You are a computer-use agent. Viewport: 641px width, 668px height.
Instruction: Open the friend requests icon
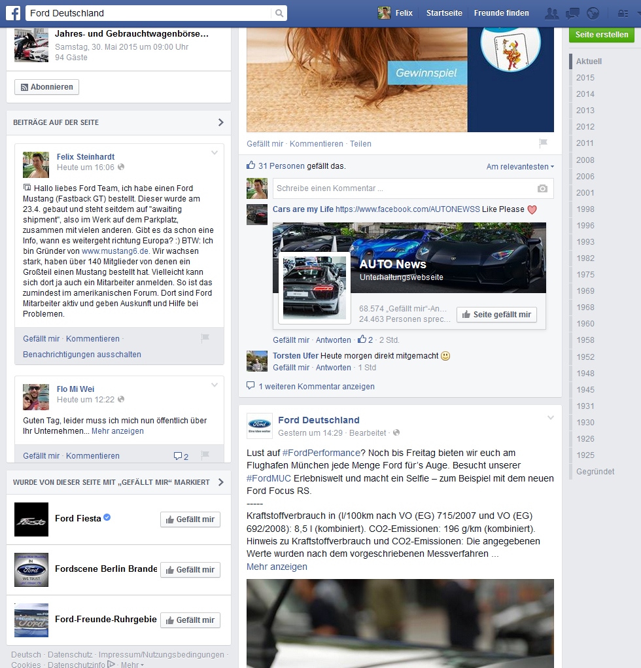pyautogui.click(x=552, y=13)
